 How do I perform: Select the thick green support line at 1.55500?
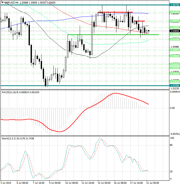pos(113,35)
